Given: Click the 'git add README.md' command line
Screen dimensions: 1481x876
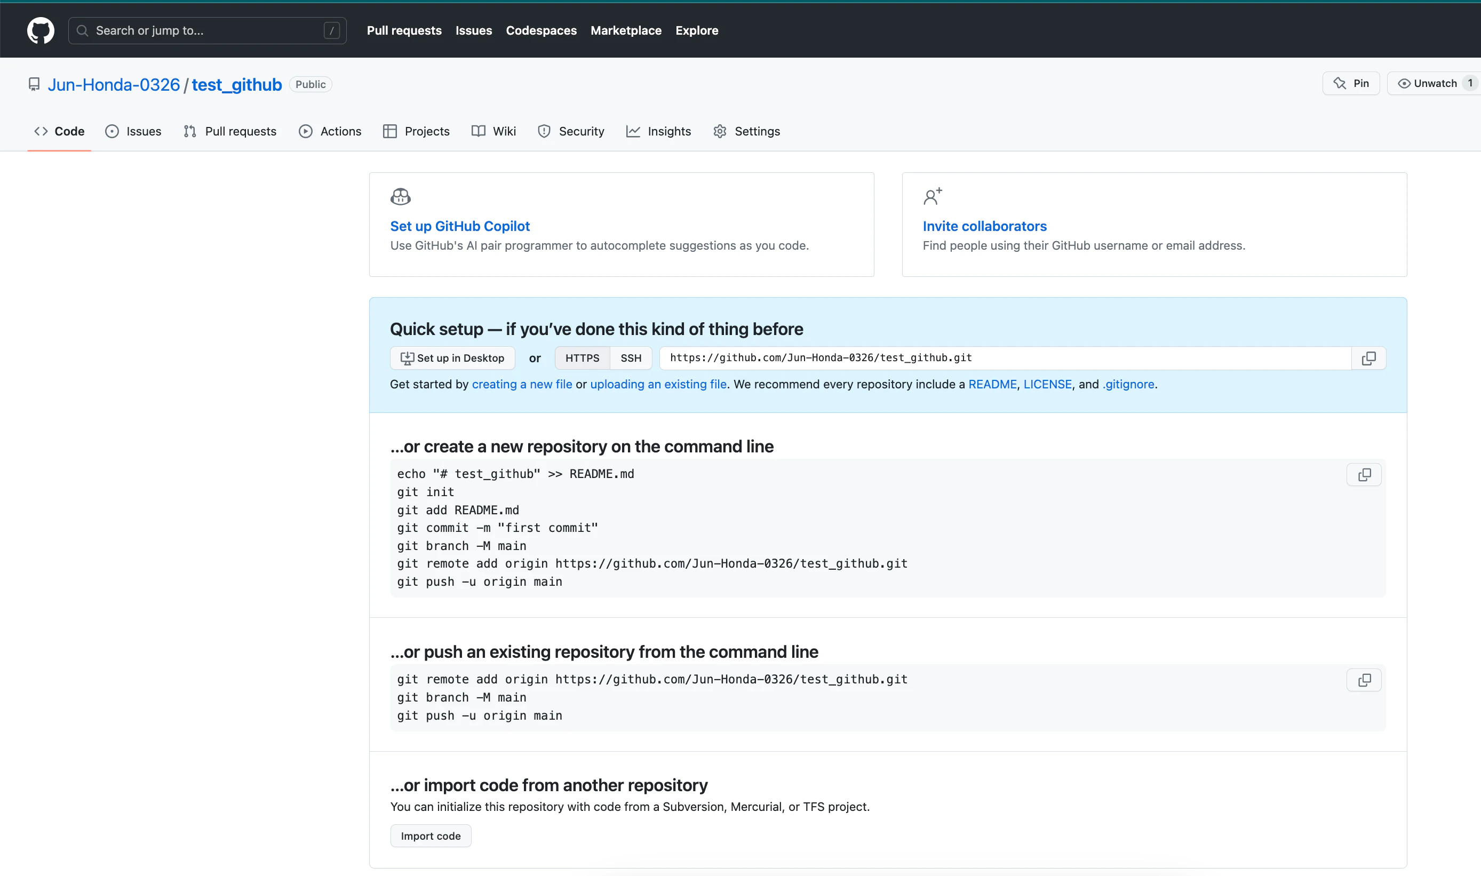Looking at the screenshot, I should coord(458,510).
